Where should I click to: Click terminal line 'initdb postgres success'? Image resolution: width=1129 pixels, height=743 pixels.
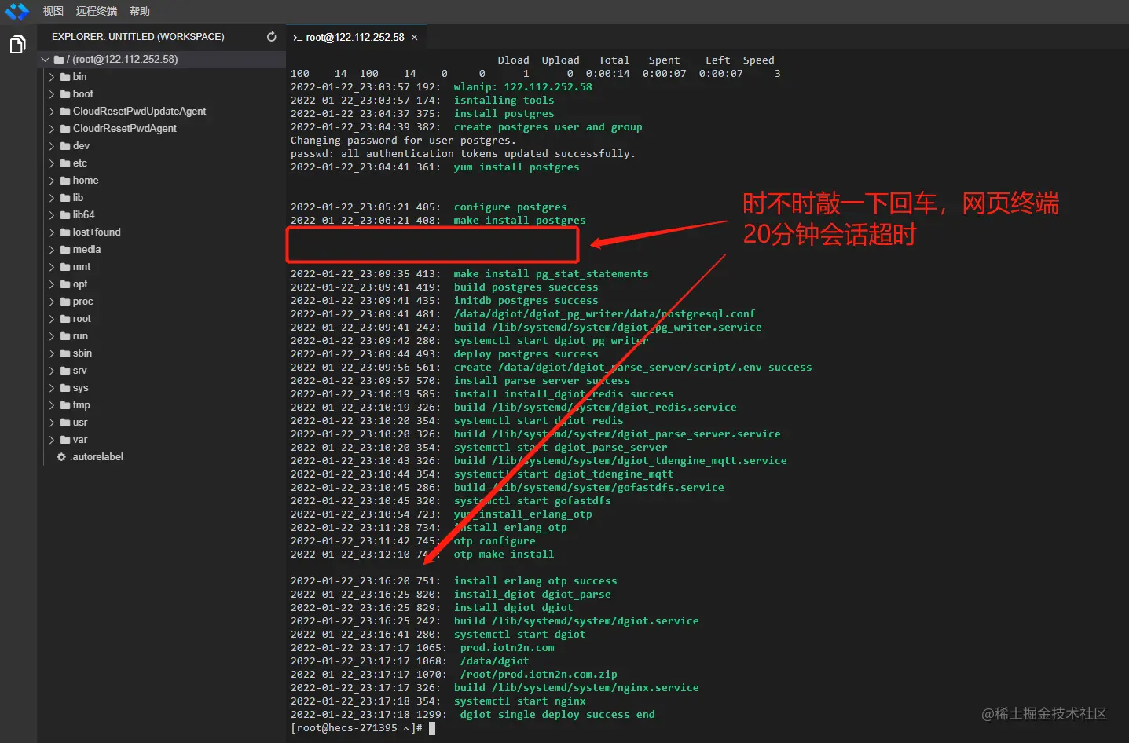526,301
